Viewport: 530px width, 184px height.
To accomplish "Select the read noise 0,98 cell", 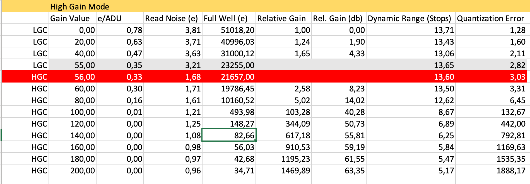I will 173,147.
